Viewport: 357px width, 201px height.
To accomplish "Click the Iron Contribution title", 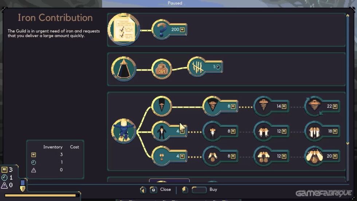I will pos(55,18).
